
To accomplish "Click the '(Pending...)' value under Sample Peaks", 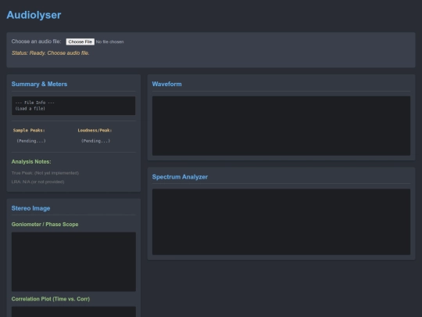I will (x=31, y=141).
